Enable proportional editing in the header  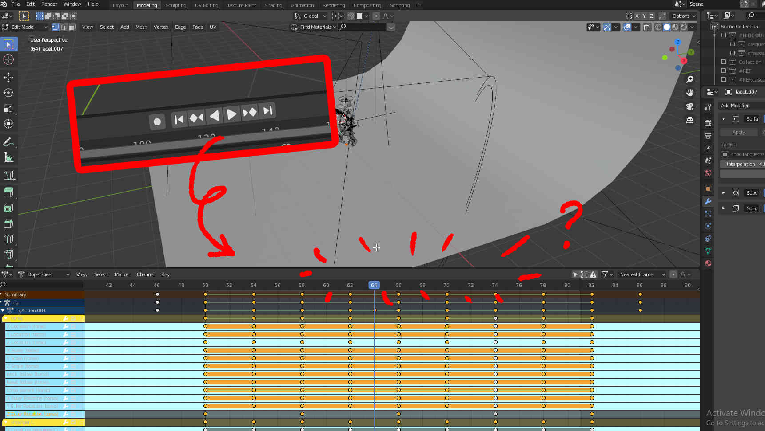click(x=375, y=16)
